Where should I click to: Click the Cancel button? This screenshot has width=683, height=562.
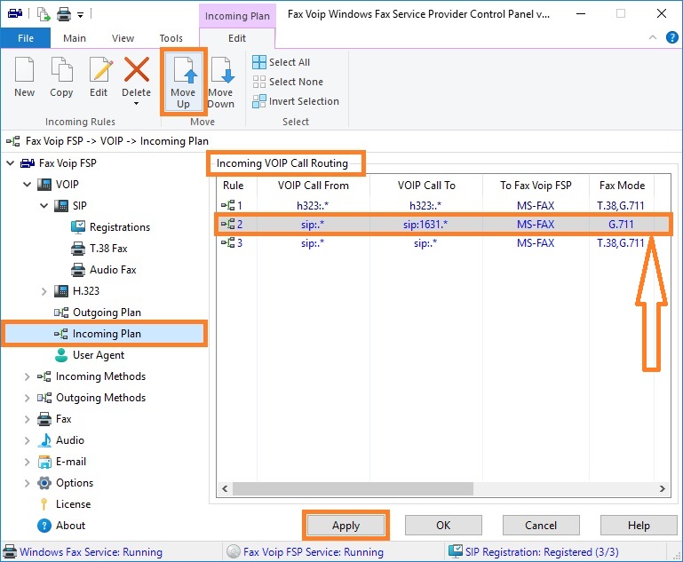541,526
